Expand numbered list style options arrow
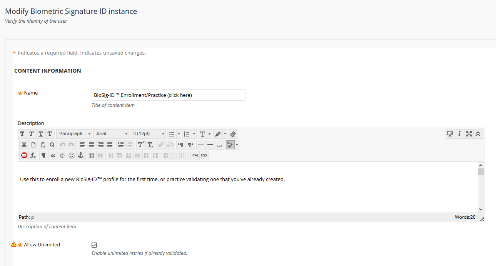This screenshot has height=266, width=496. point(194,134)
